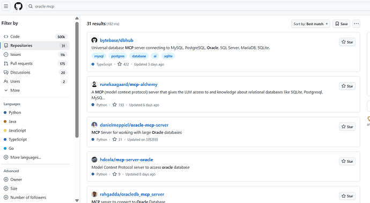Open bytebase/dbhub repository
Screen dimensions: 370x203
[116, 40]
